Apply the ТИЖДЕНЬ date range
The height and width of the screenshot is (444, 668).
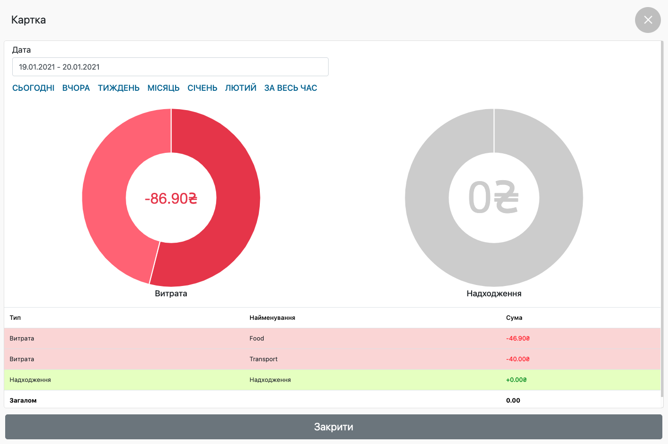(119, 88)
